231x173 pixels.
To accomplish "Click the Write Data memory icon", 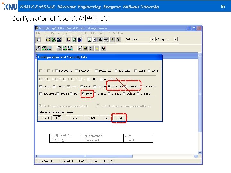I will tap(70, 48).
